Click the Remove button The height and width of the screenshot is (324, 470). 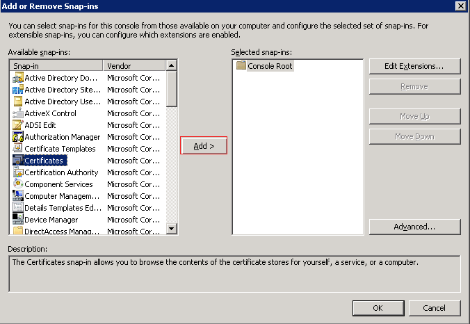point(415,87)
